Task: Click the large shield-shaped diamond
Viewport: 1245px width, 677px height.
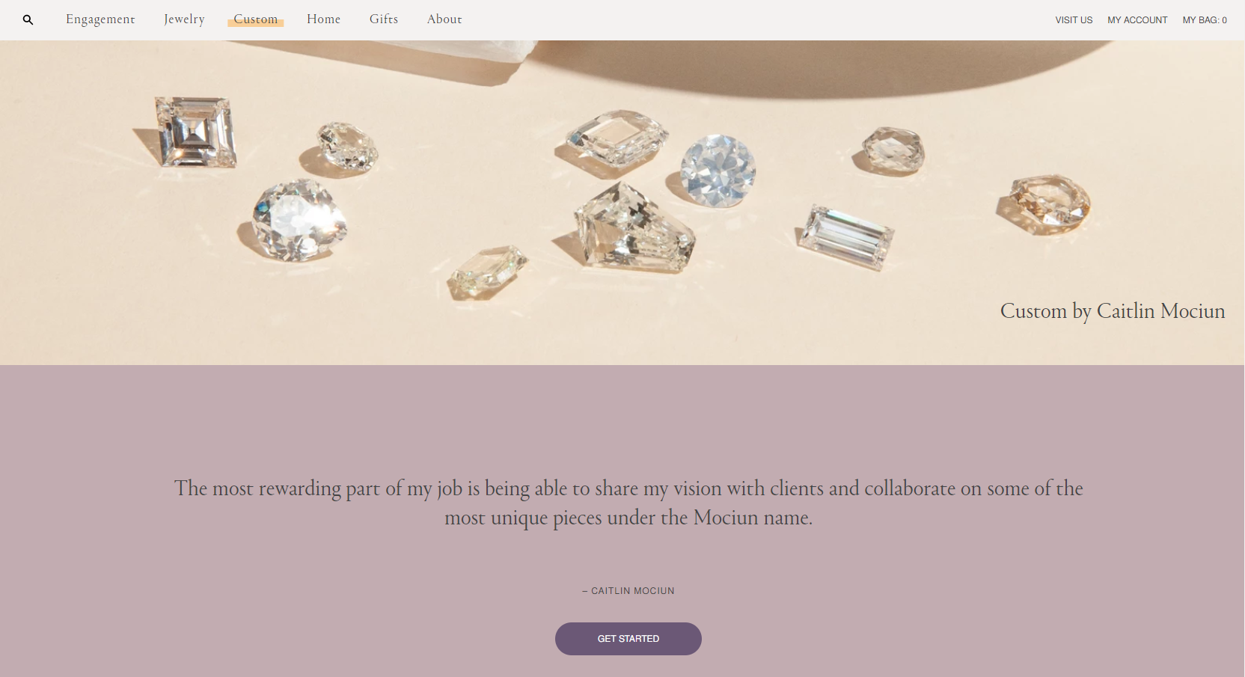Action: point(633,228)
